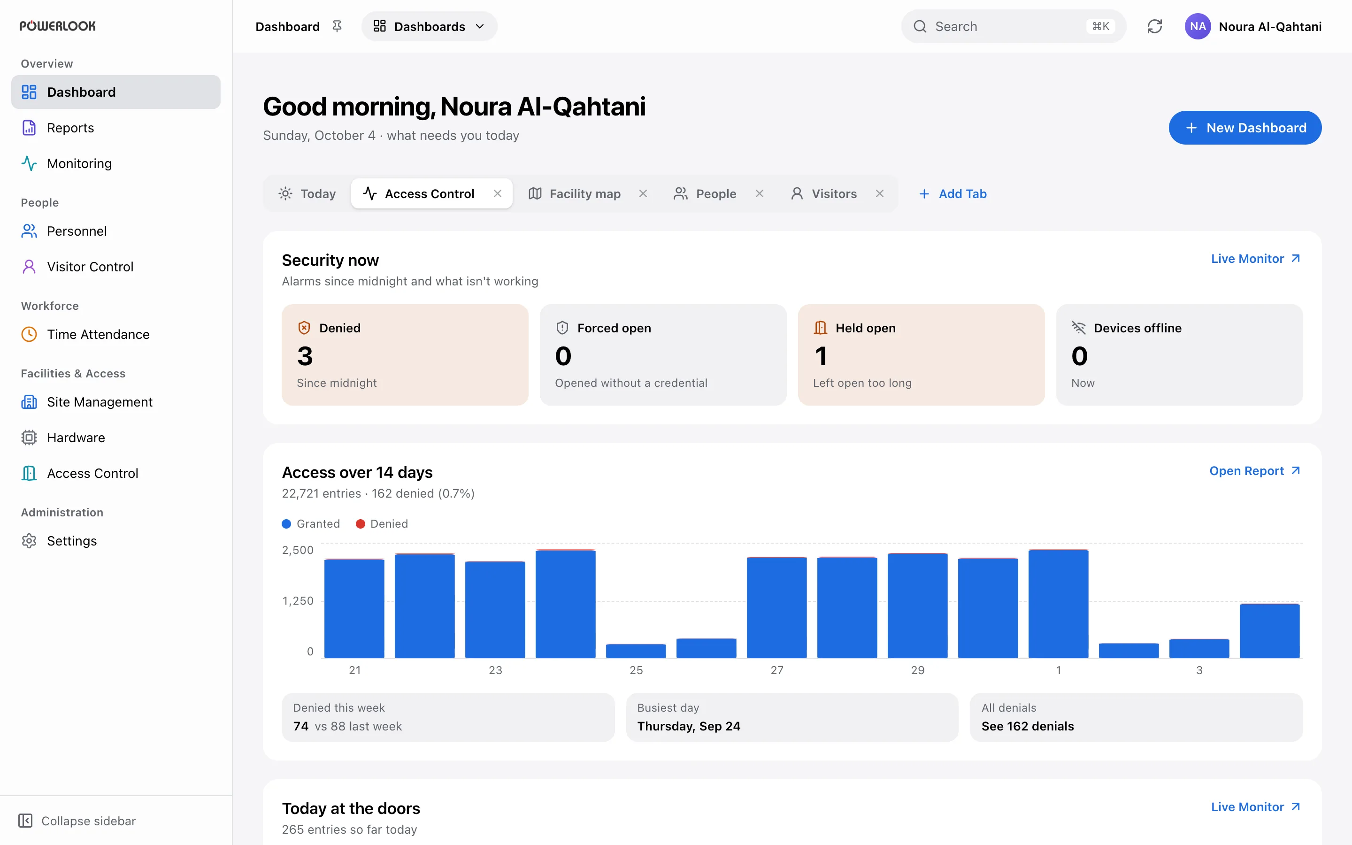The width and height of the screenshot is (1352, 845).
Task: Open the Held open card
Action: [x=921, y=355]
